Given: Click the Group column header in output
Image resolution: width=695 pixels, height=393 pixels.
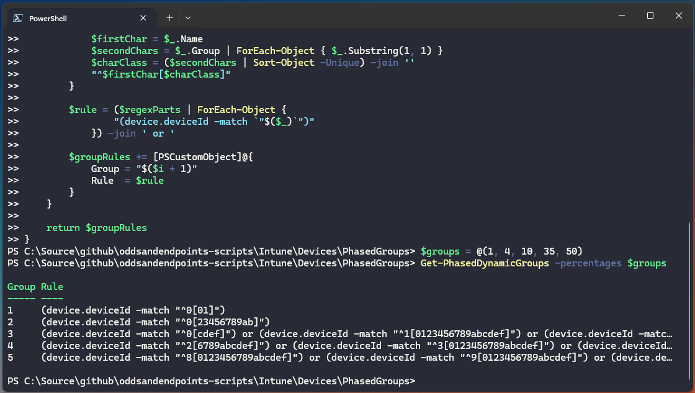Looking at the screenshot, I should click(x=21, y=287).
